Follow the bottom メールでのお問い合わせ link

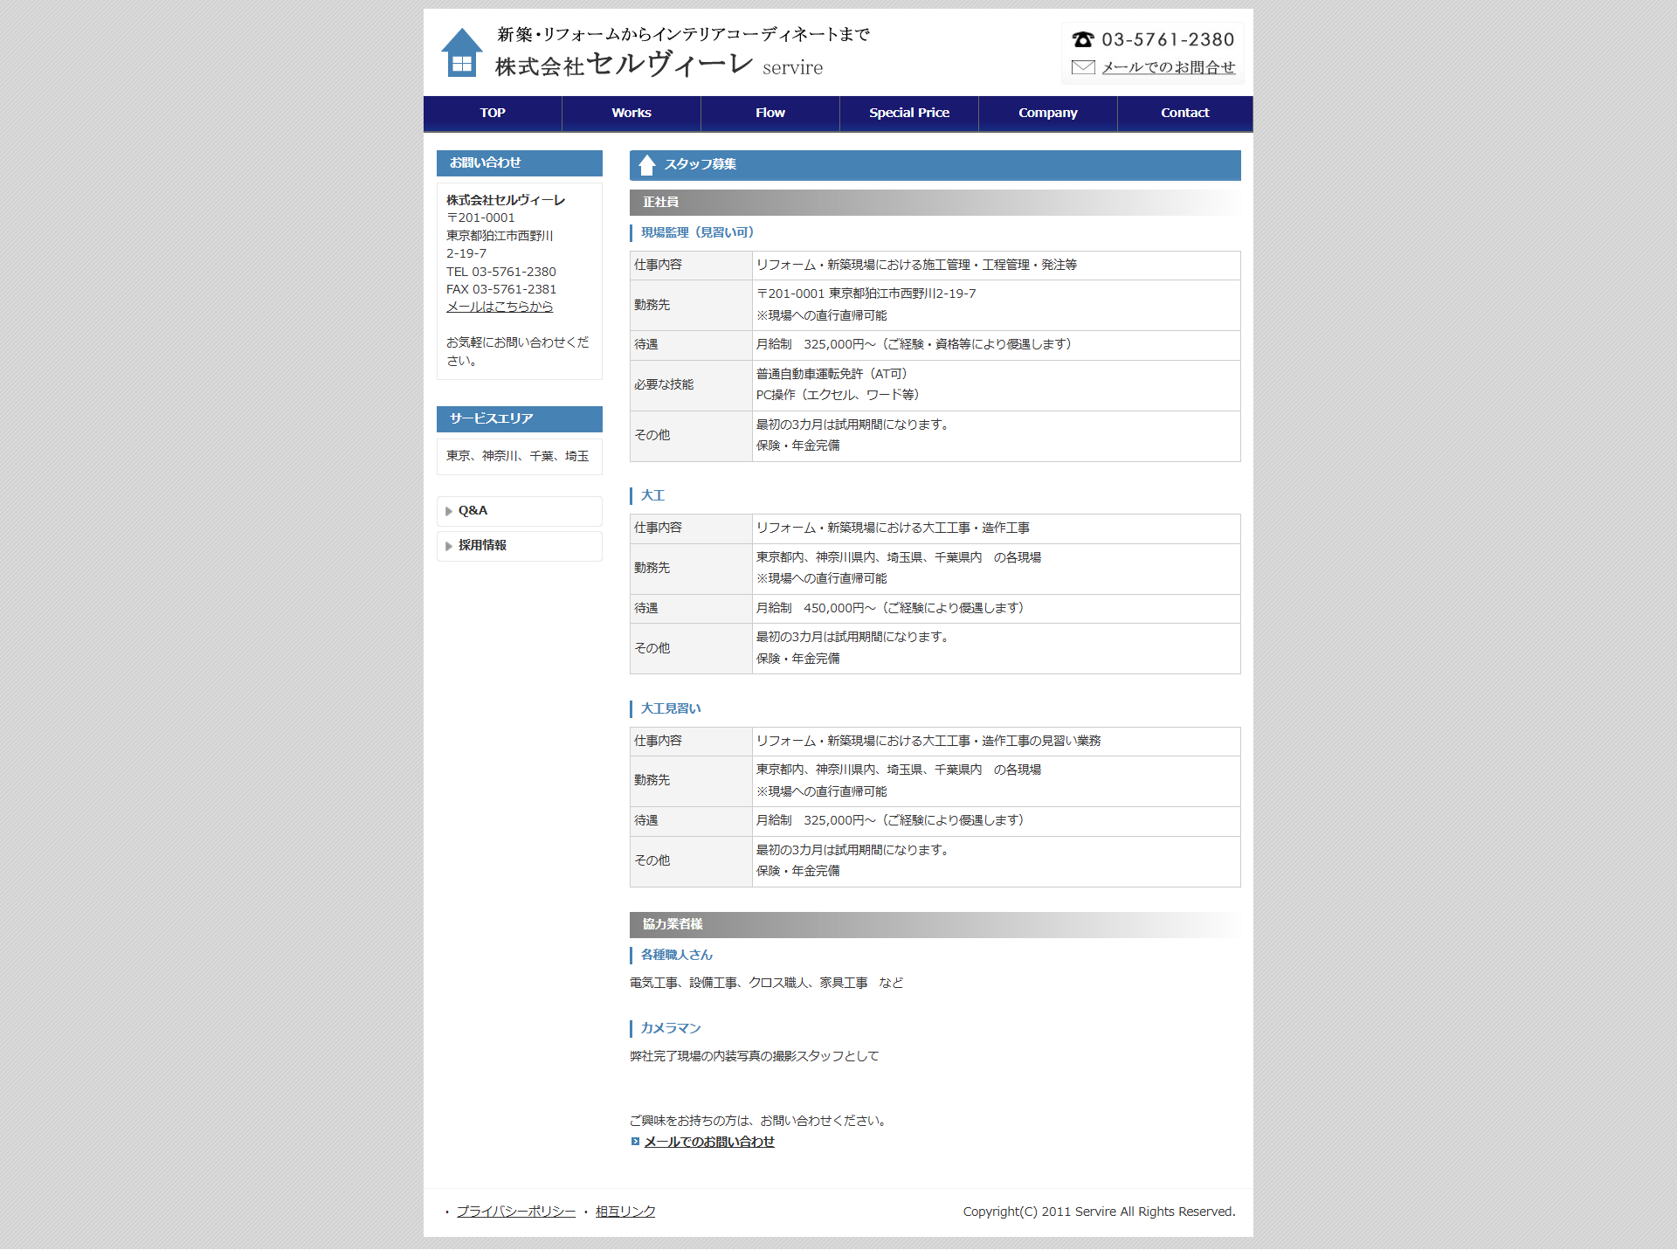(709, 1142)
